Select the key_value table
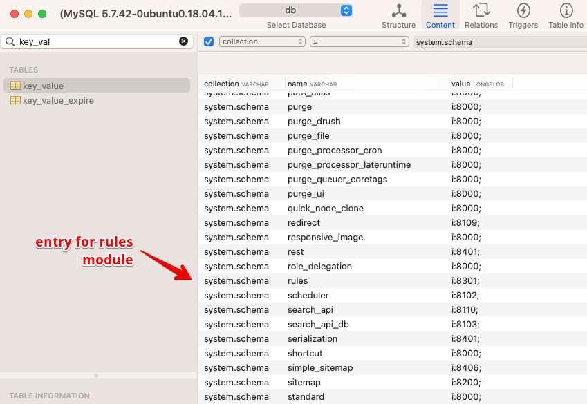 97,86
